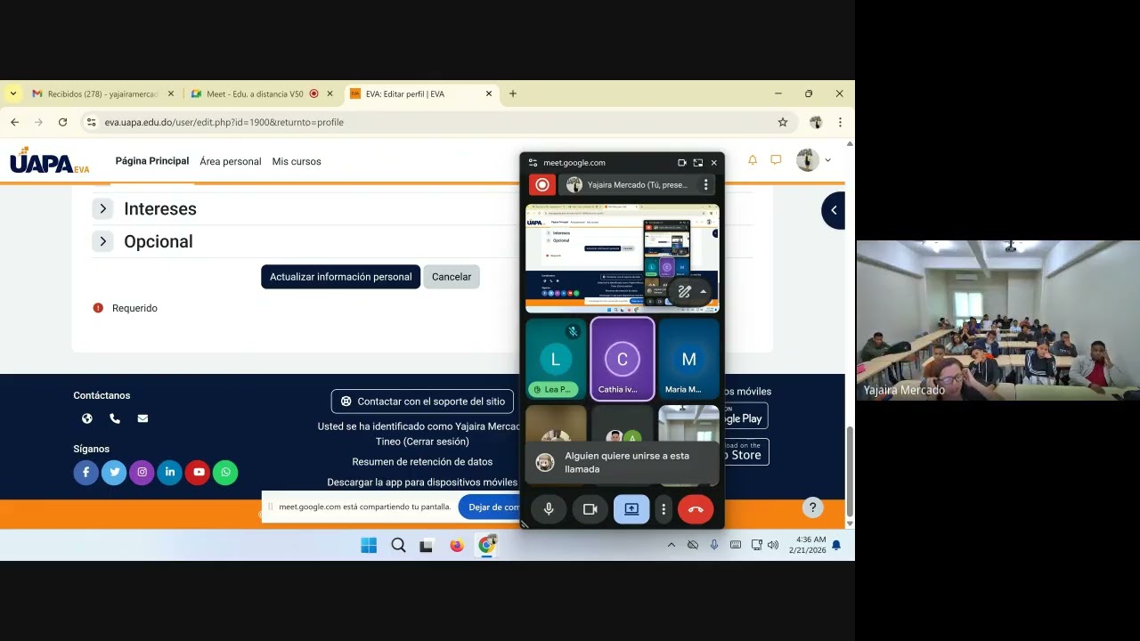1140x641 pixels.
Task: Bookmark this page with the star icon
Action: [783, 122]
